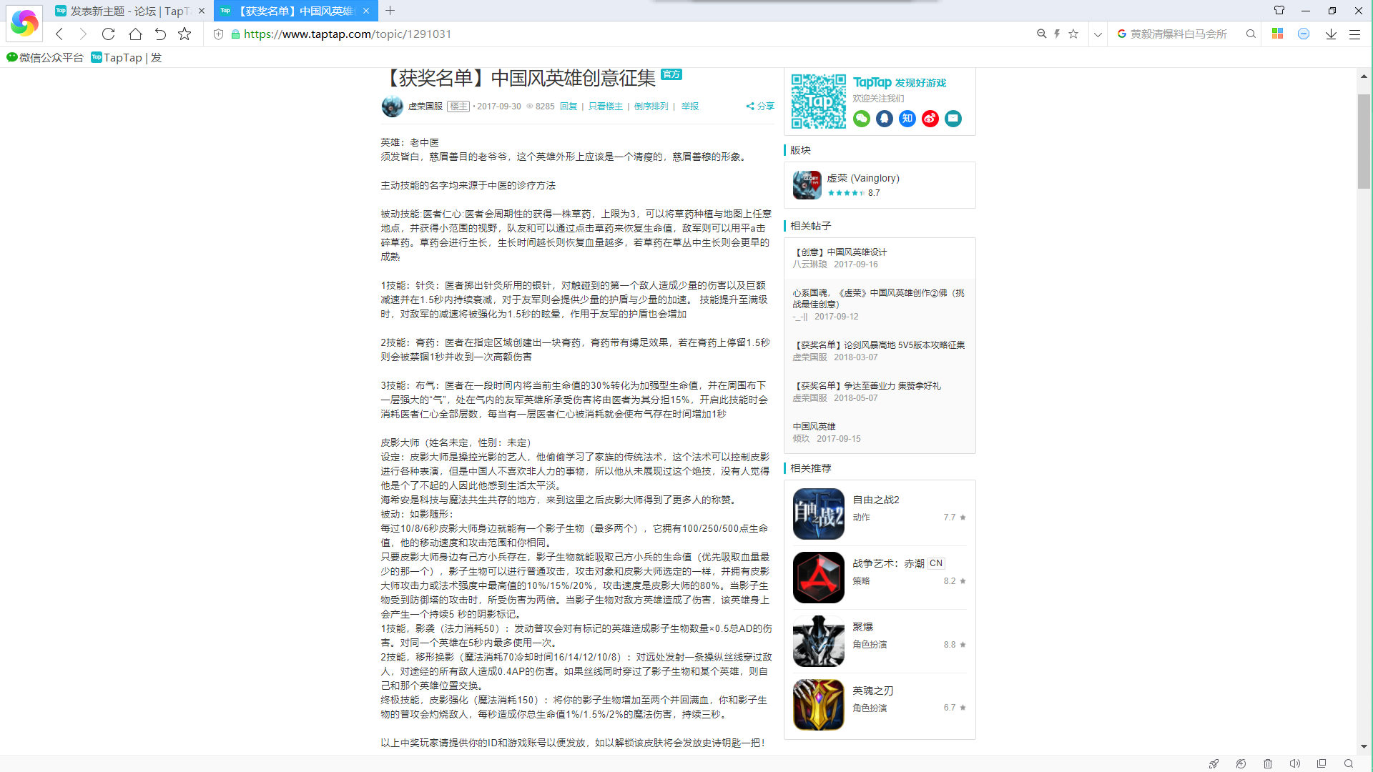The height and width of the screenshot is (772, 1373).
Task: Click the scrollbar down arrow
Action: tap(1364, 746)
